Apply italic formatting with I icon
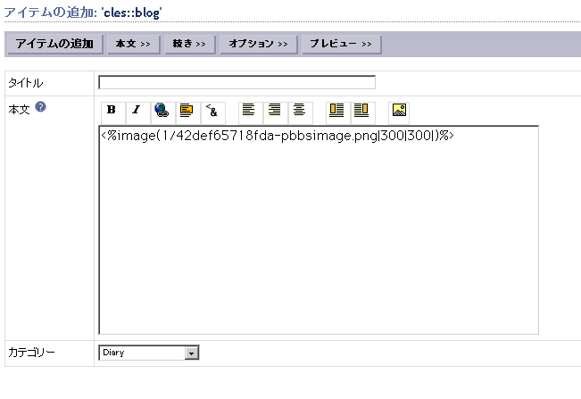 pyautogui.click(x=137, y=112)
